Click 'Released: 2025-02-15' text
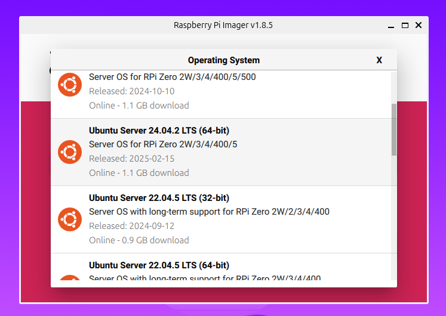This screenshot has height=316, width=446. [132, 159]
